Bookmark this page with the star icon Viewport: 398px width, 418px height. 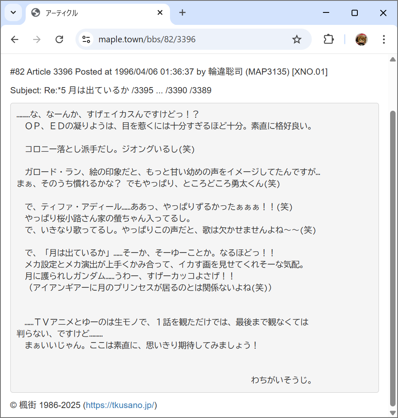[x=296, y=39]
